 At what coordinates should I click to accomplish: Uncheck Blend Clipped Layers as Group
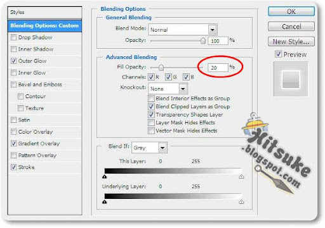click(x=151, y=106)
